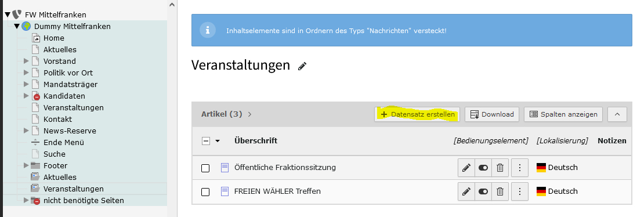The image size is (637, 217).
Task: Click the page icon beside Kontakt
Action: point(36,119)
